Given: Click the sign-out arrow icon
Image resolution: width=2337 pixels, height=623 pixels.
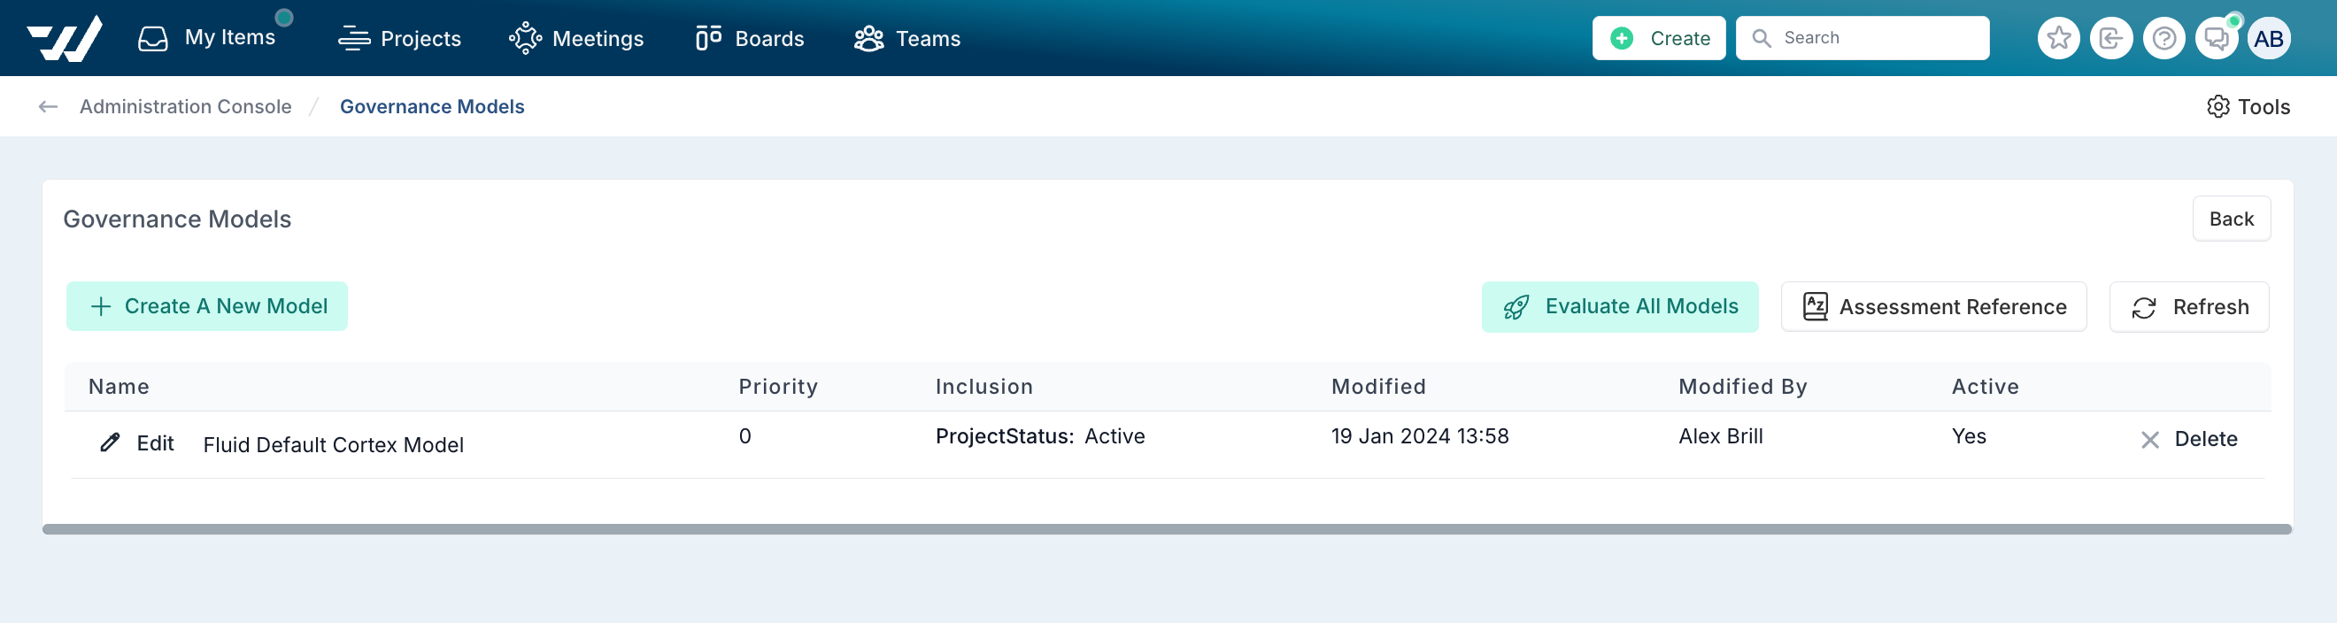Looking at the screenshot, I should pyautogui.click(x=2111, y=38).
